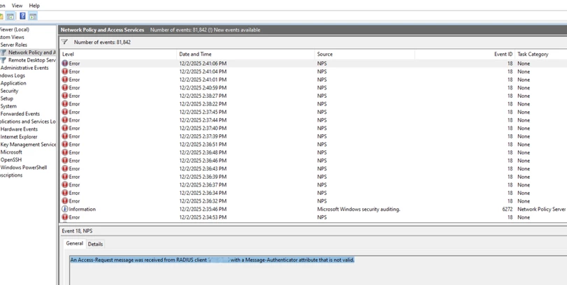Open the OpenSSH log folder
The width and height of the screenshot is (567, 285).
pyautogui.click(x=12, y=160)
